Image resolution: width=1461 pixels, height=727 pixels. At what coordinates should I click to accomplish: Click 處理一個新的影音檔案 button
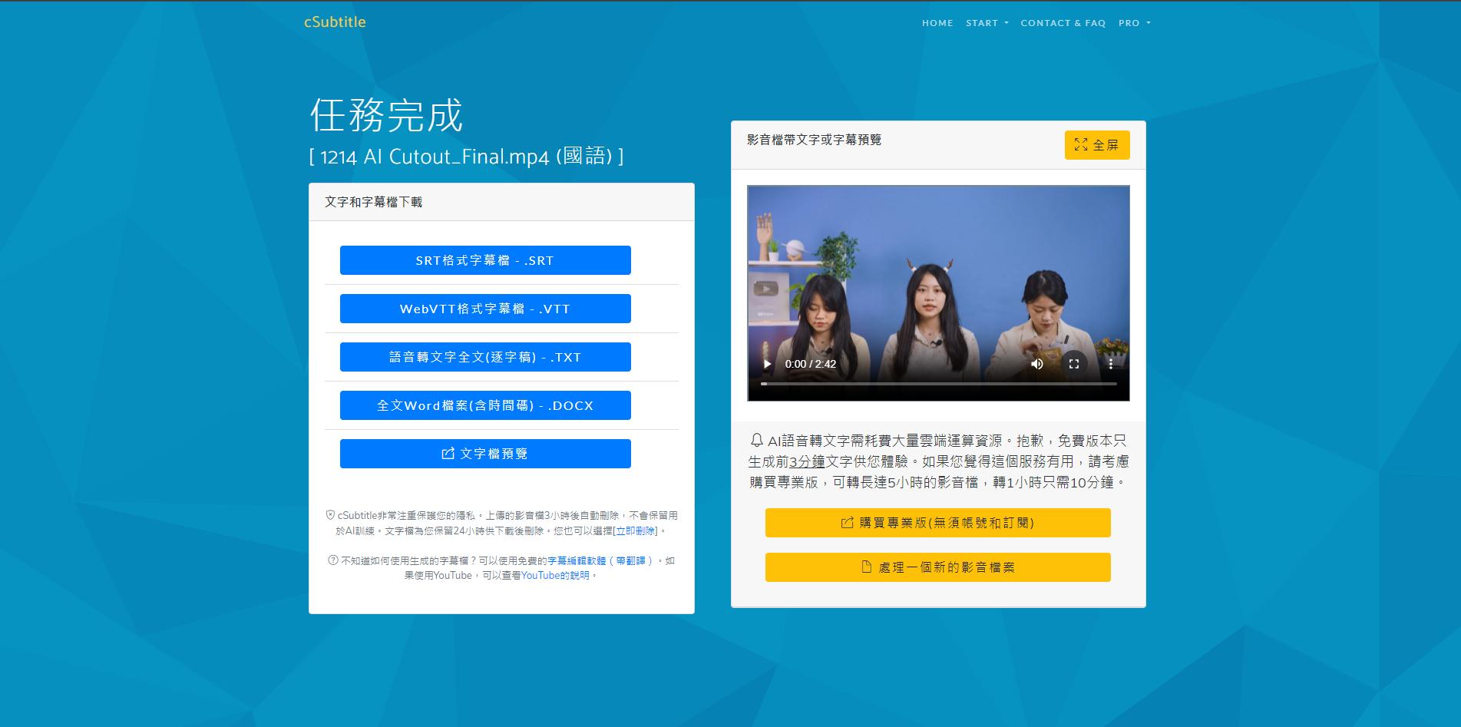[x=938, y=567]
